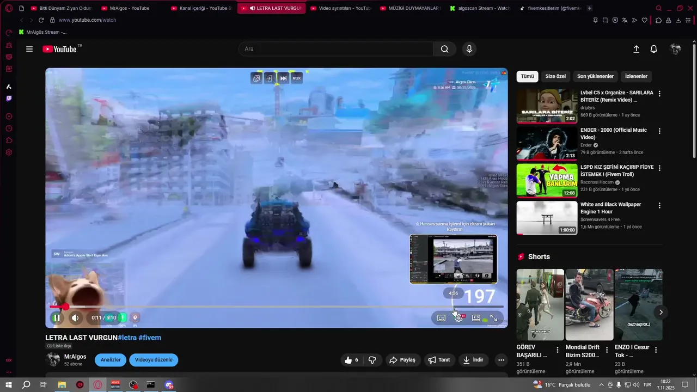Screen dimensions: 697x392
Task: Click the Videoyu düzenle button
Action: [154, 360]
